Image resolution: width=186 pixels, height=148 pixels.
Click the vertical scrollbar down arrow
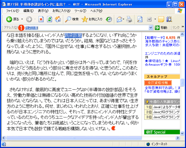pos(182,133)
